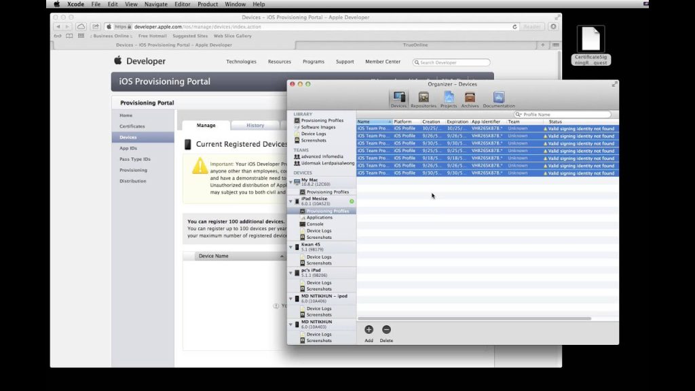Select Console under iPad Mesise
Image resolution: width=695 pixels, height=391 pixels.
click(315, 224)
